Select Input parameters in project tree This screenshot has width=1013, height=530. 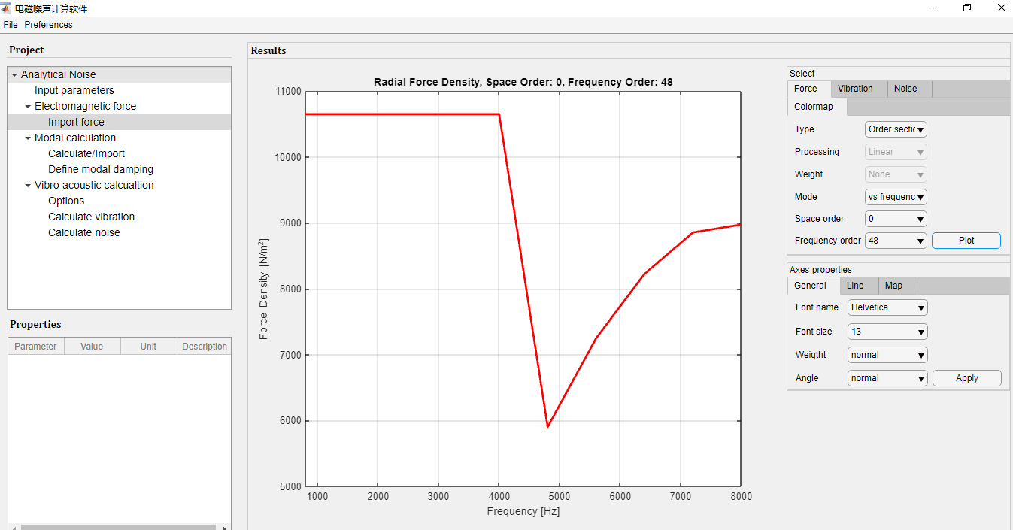click(74, 90)
